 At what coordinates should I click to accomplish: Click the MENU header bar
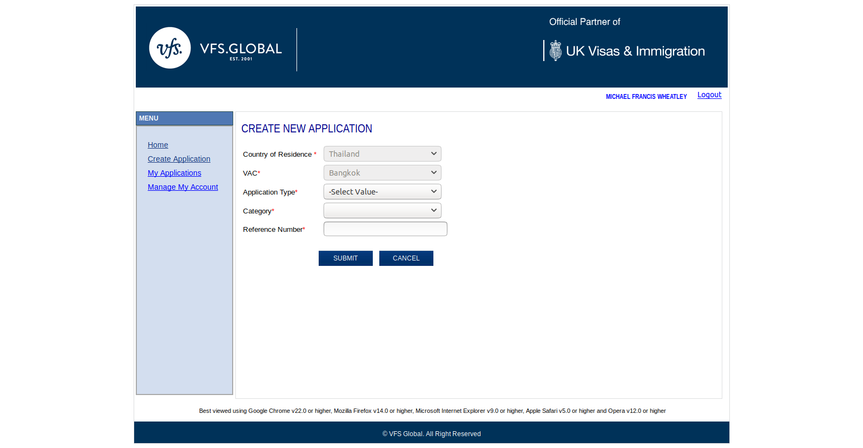[x=185, y=118]
